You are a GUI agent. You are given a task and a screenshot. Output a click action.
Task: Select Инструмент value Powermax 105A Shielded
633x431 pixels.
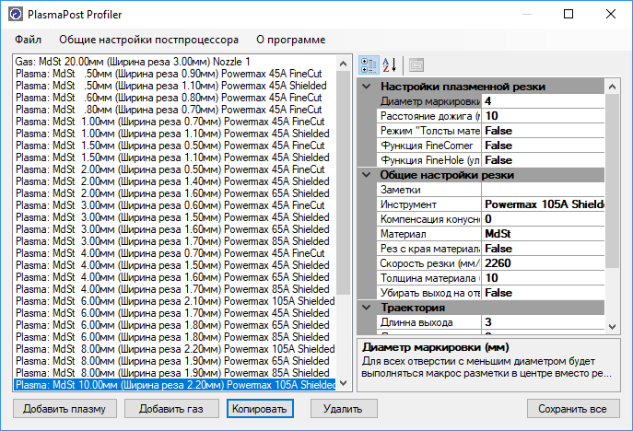point(543,204)
